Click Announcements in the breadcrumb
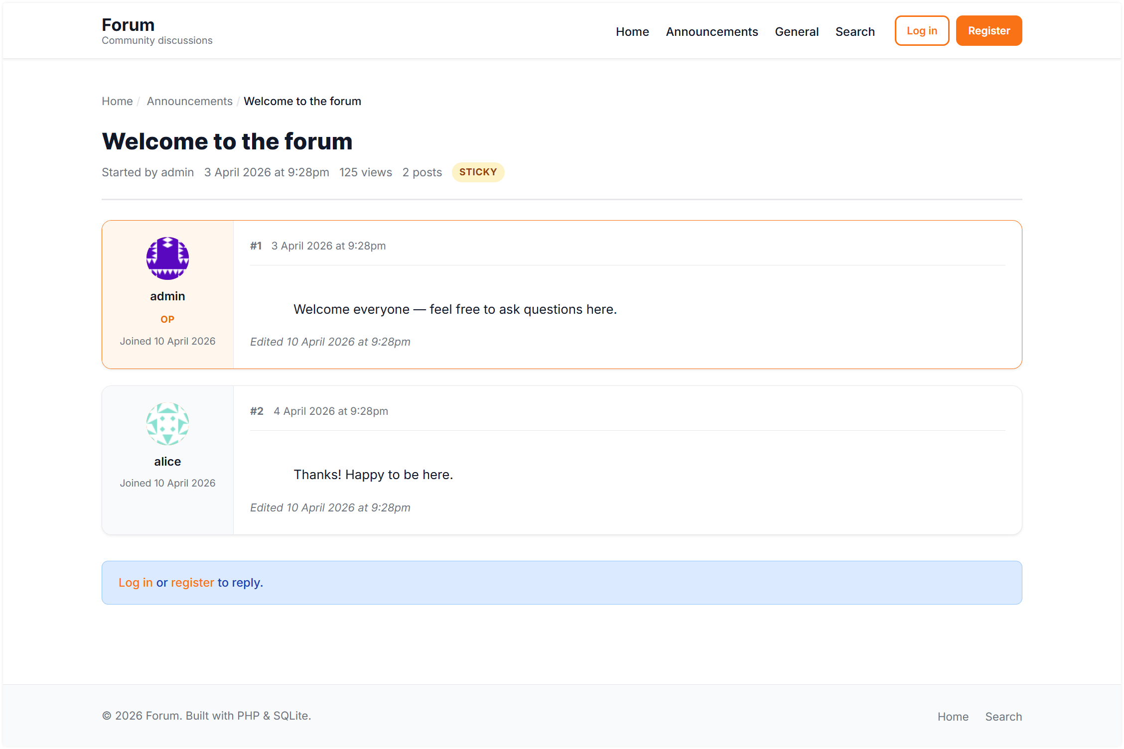The image size is (1124, 749). pyautogui.click(x=189, y=101)
